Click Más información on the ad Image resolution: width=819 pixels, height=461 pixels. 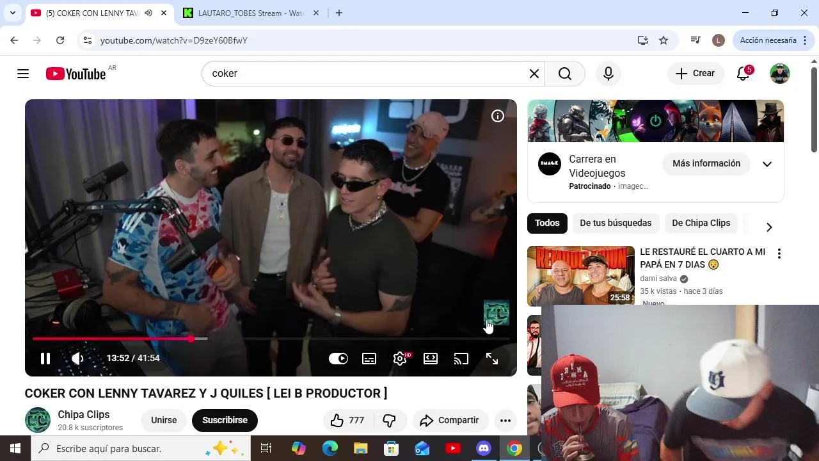click(x=706, y=164)
